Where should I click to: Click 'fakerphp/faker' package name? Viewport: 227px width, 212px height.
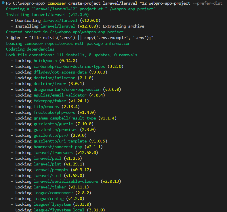50,101
